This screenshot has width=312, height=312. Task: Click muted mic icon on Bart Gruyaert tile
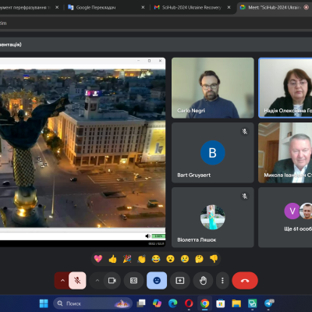tap(245, 131)
